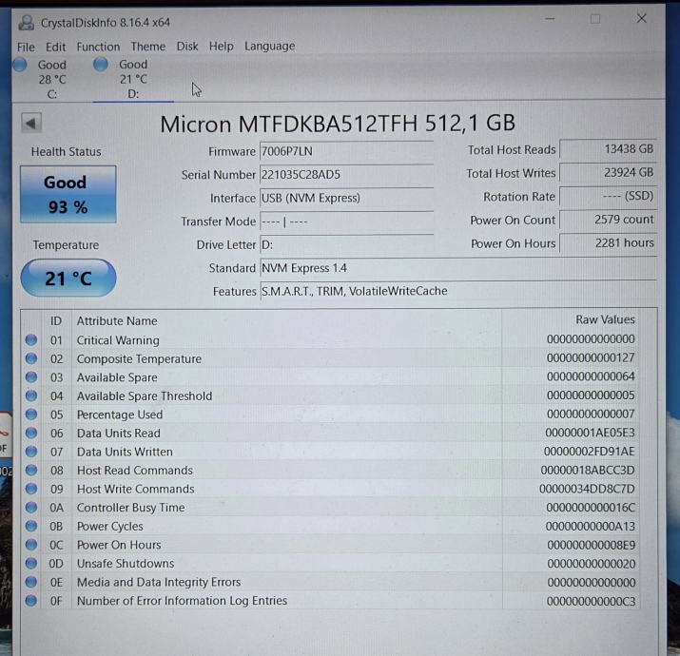Open the Disk menu
Image resolution: width=680 pixels, height=656 pixels.
[187, 46]
